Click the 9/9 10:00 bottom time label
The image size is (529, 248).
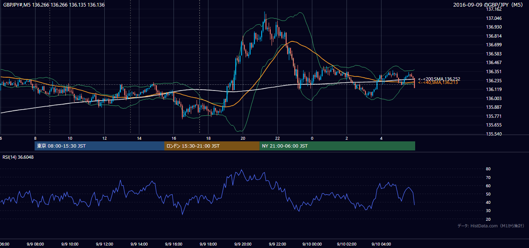pos(70,244)
